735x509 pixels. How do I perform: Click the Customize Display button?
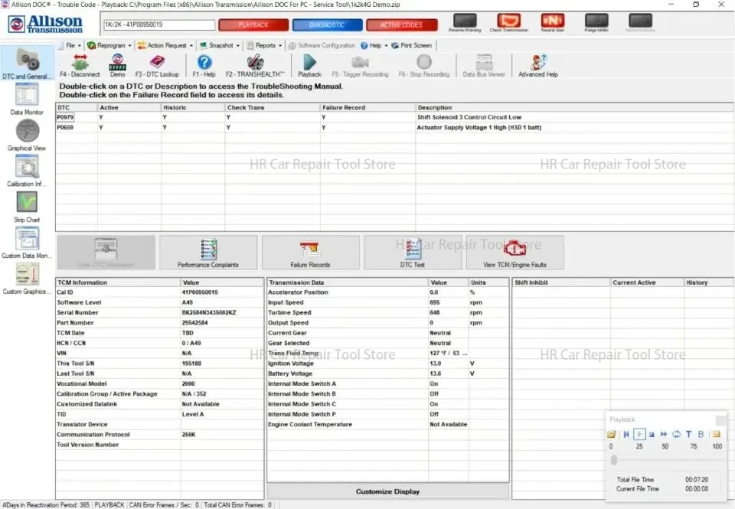click(387, 491)
